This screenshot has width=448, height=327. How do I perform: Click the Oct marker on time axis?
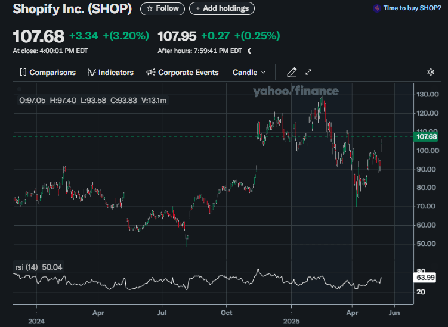[226, 311]
